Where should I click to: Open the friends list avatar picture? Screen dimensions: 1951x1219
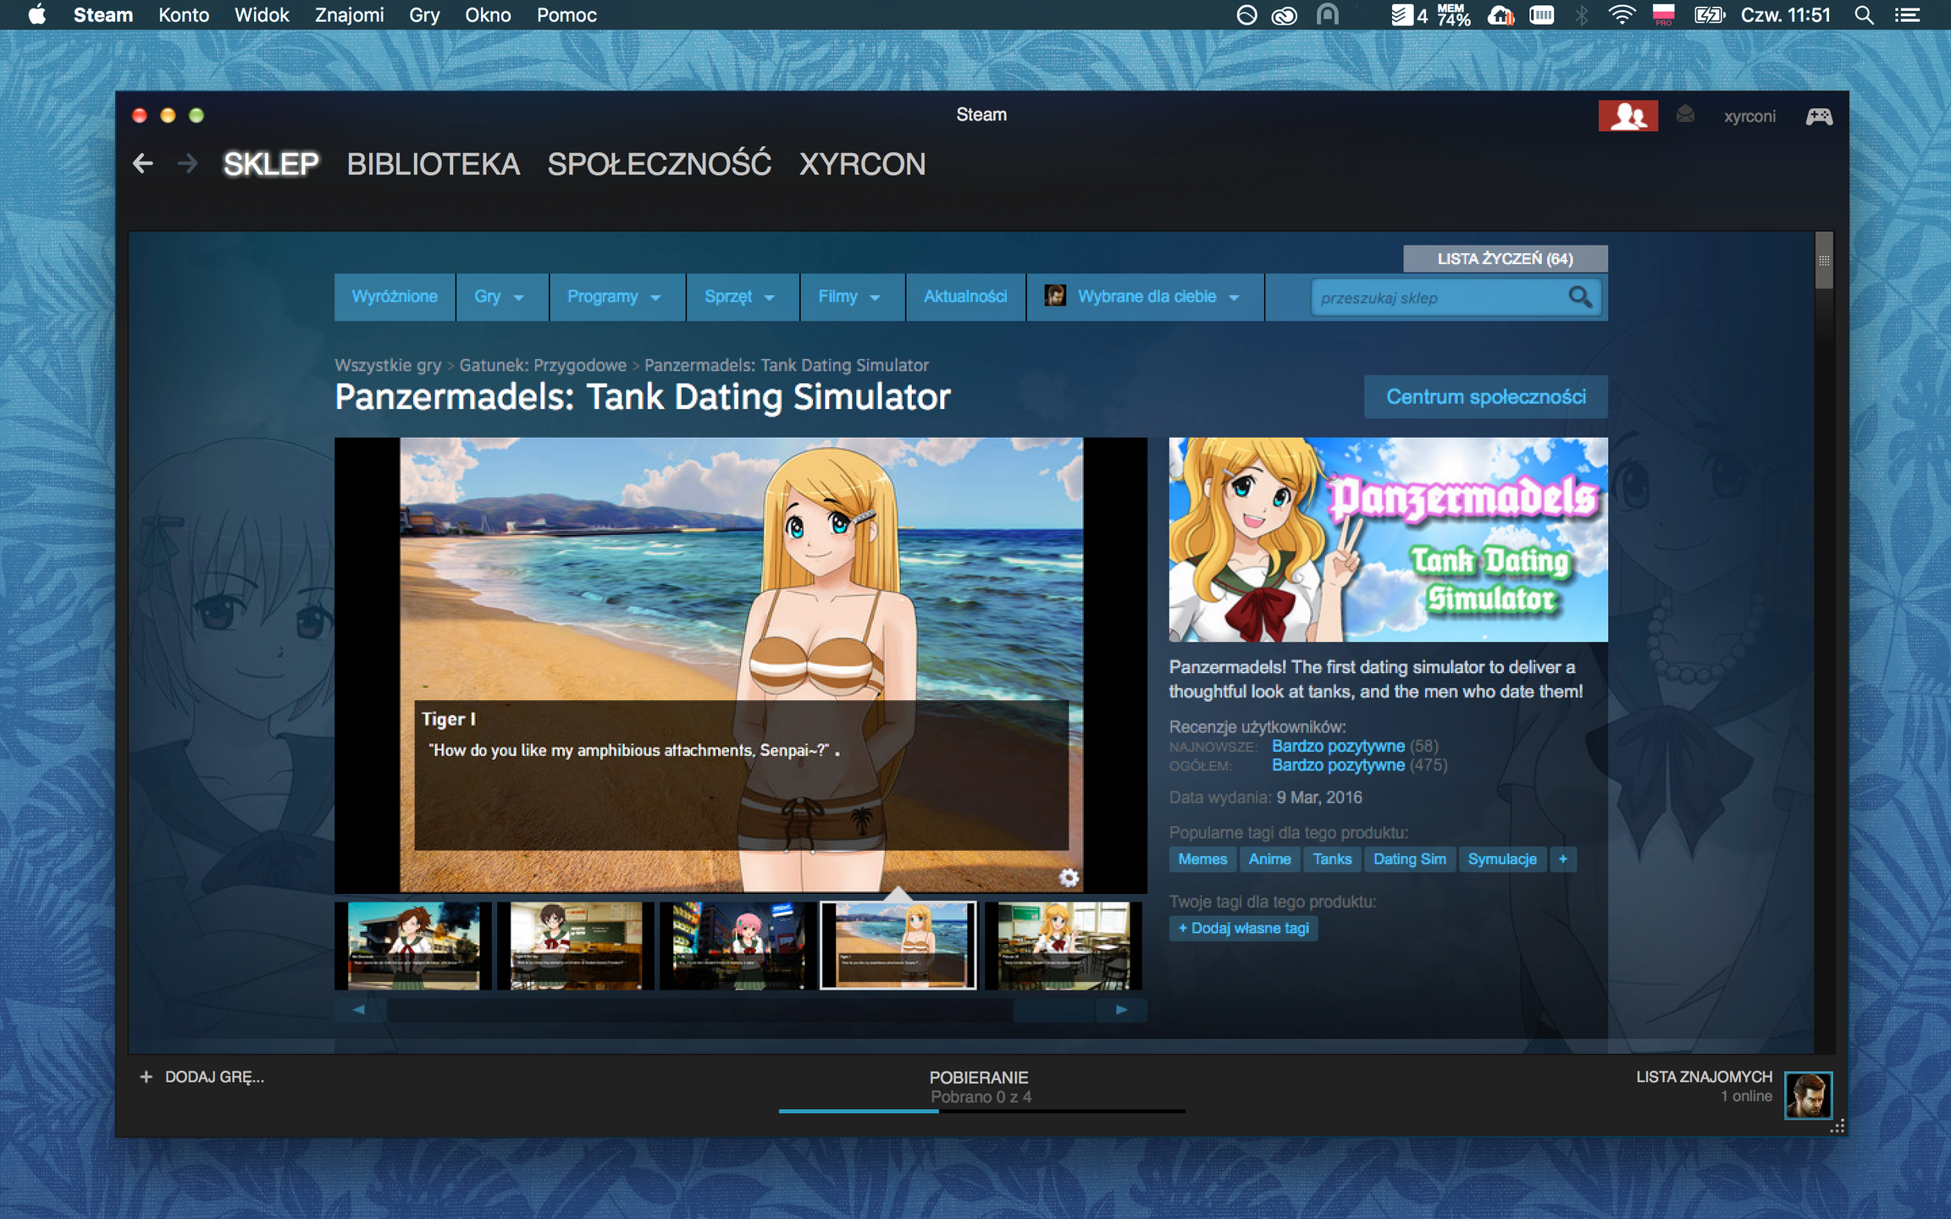(x=1808, y=1095)
